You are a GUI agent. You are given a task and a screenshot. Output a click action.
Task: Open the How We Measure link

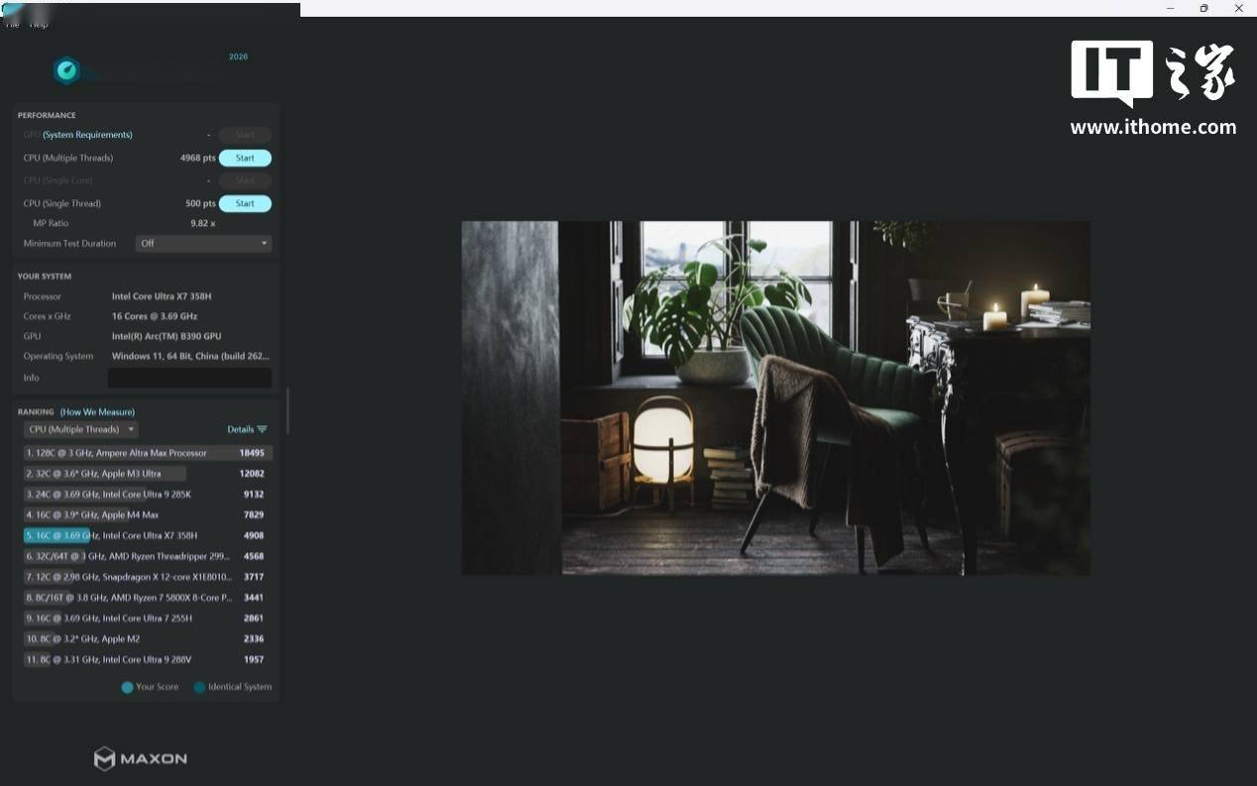click(97, 412)
